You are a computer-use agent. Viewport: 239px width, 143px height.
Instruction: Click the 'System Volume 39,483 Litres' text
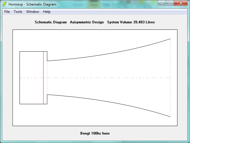pyautogui.click(x=131, y=22)
